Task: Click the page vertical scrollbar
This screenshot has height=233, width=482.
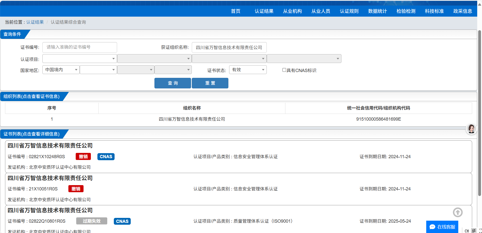Action: coord(479,113)
